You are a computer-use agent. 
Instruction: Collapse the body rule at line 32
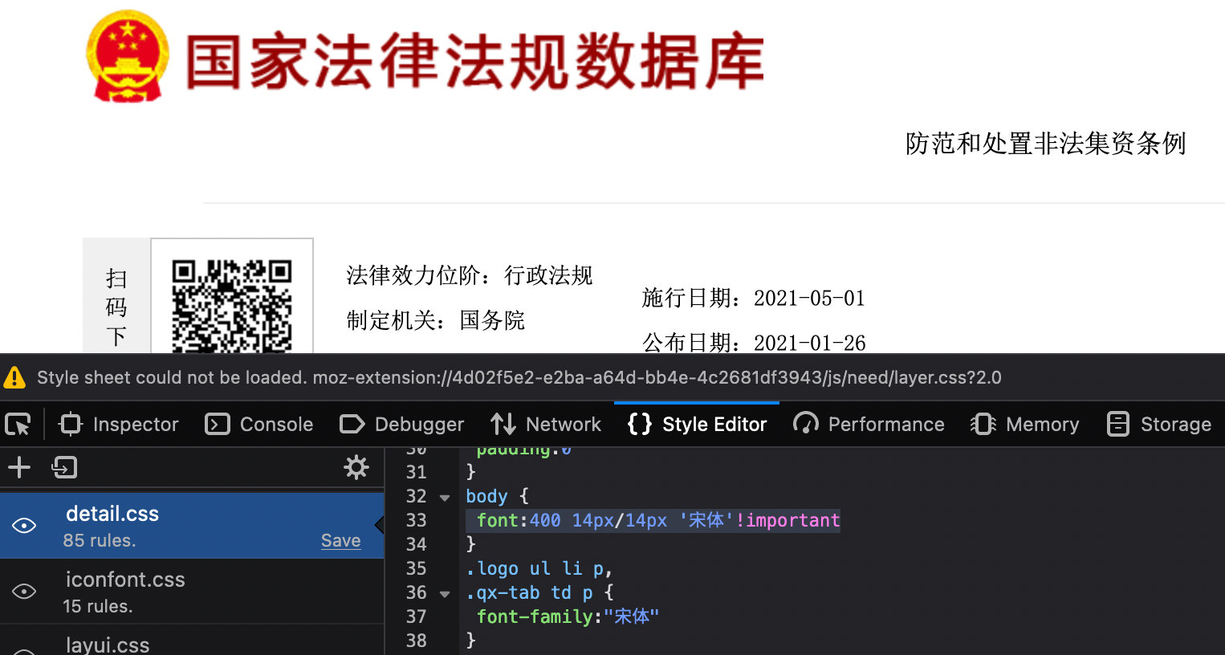pyautogui.click(x=445, y=498)
